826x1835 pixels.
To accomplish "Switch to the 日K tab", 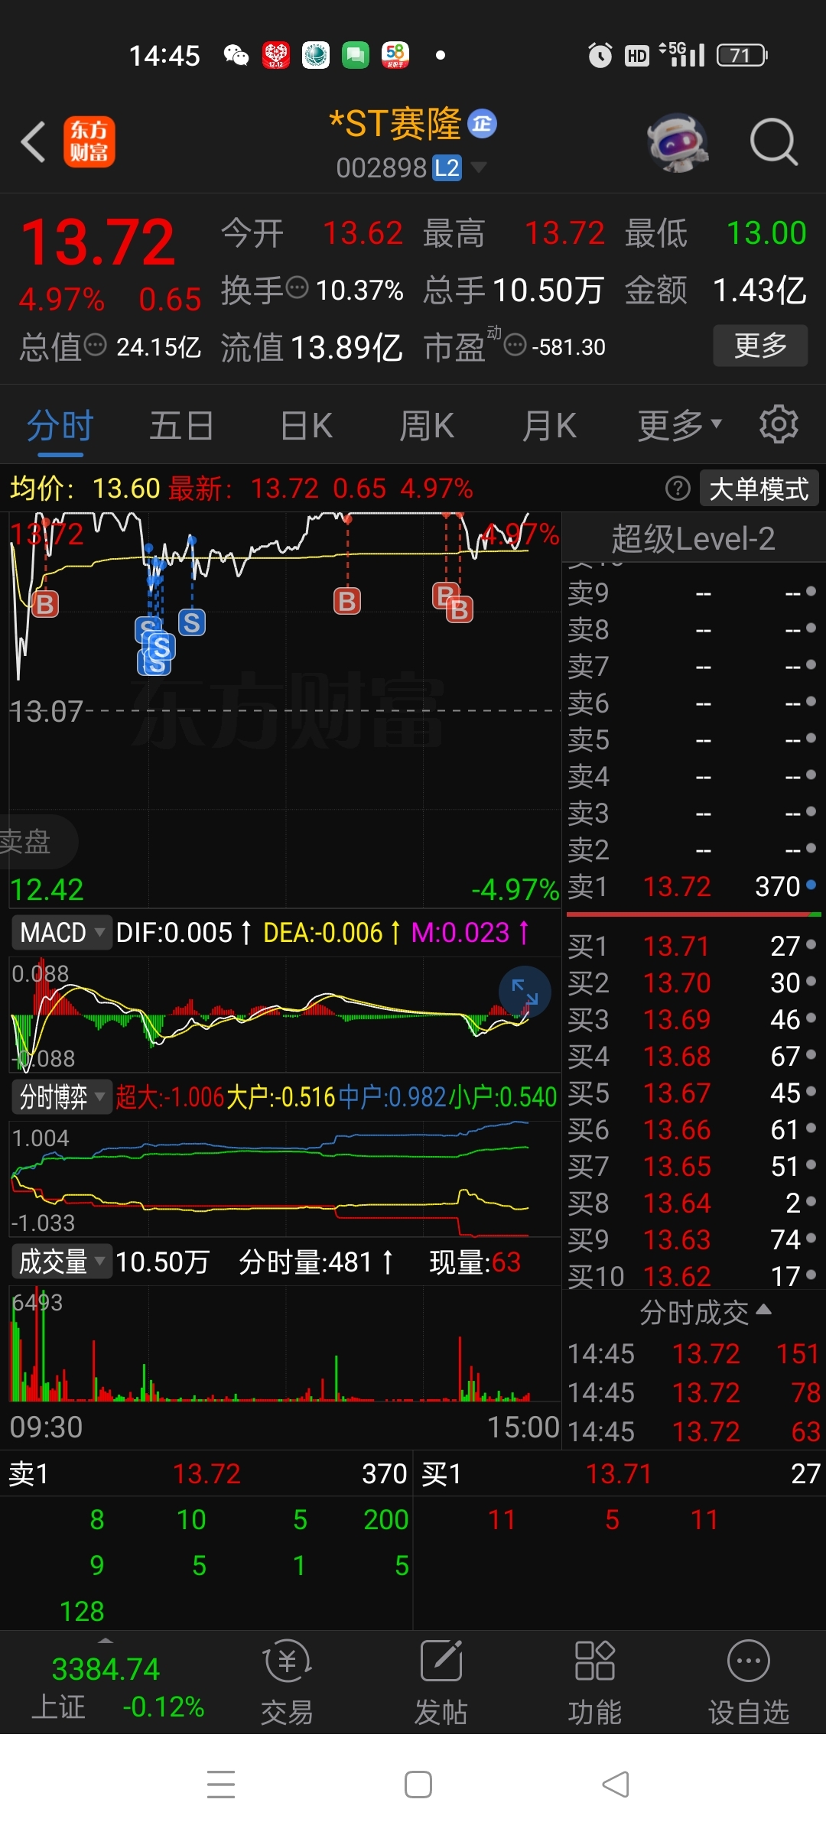I will 306,426.
